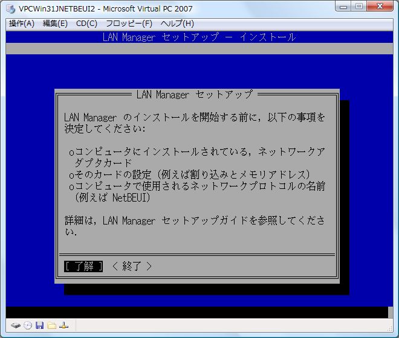Open the フロッピー(F) menu

129,24
